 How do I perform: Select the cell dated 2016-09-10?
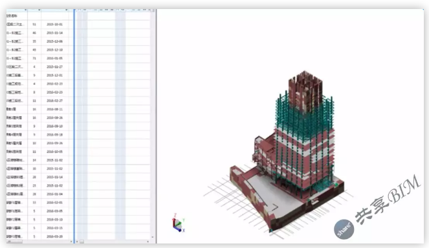(x=55, y=126)
